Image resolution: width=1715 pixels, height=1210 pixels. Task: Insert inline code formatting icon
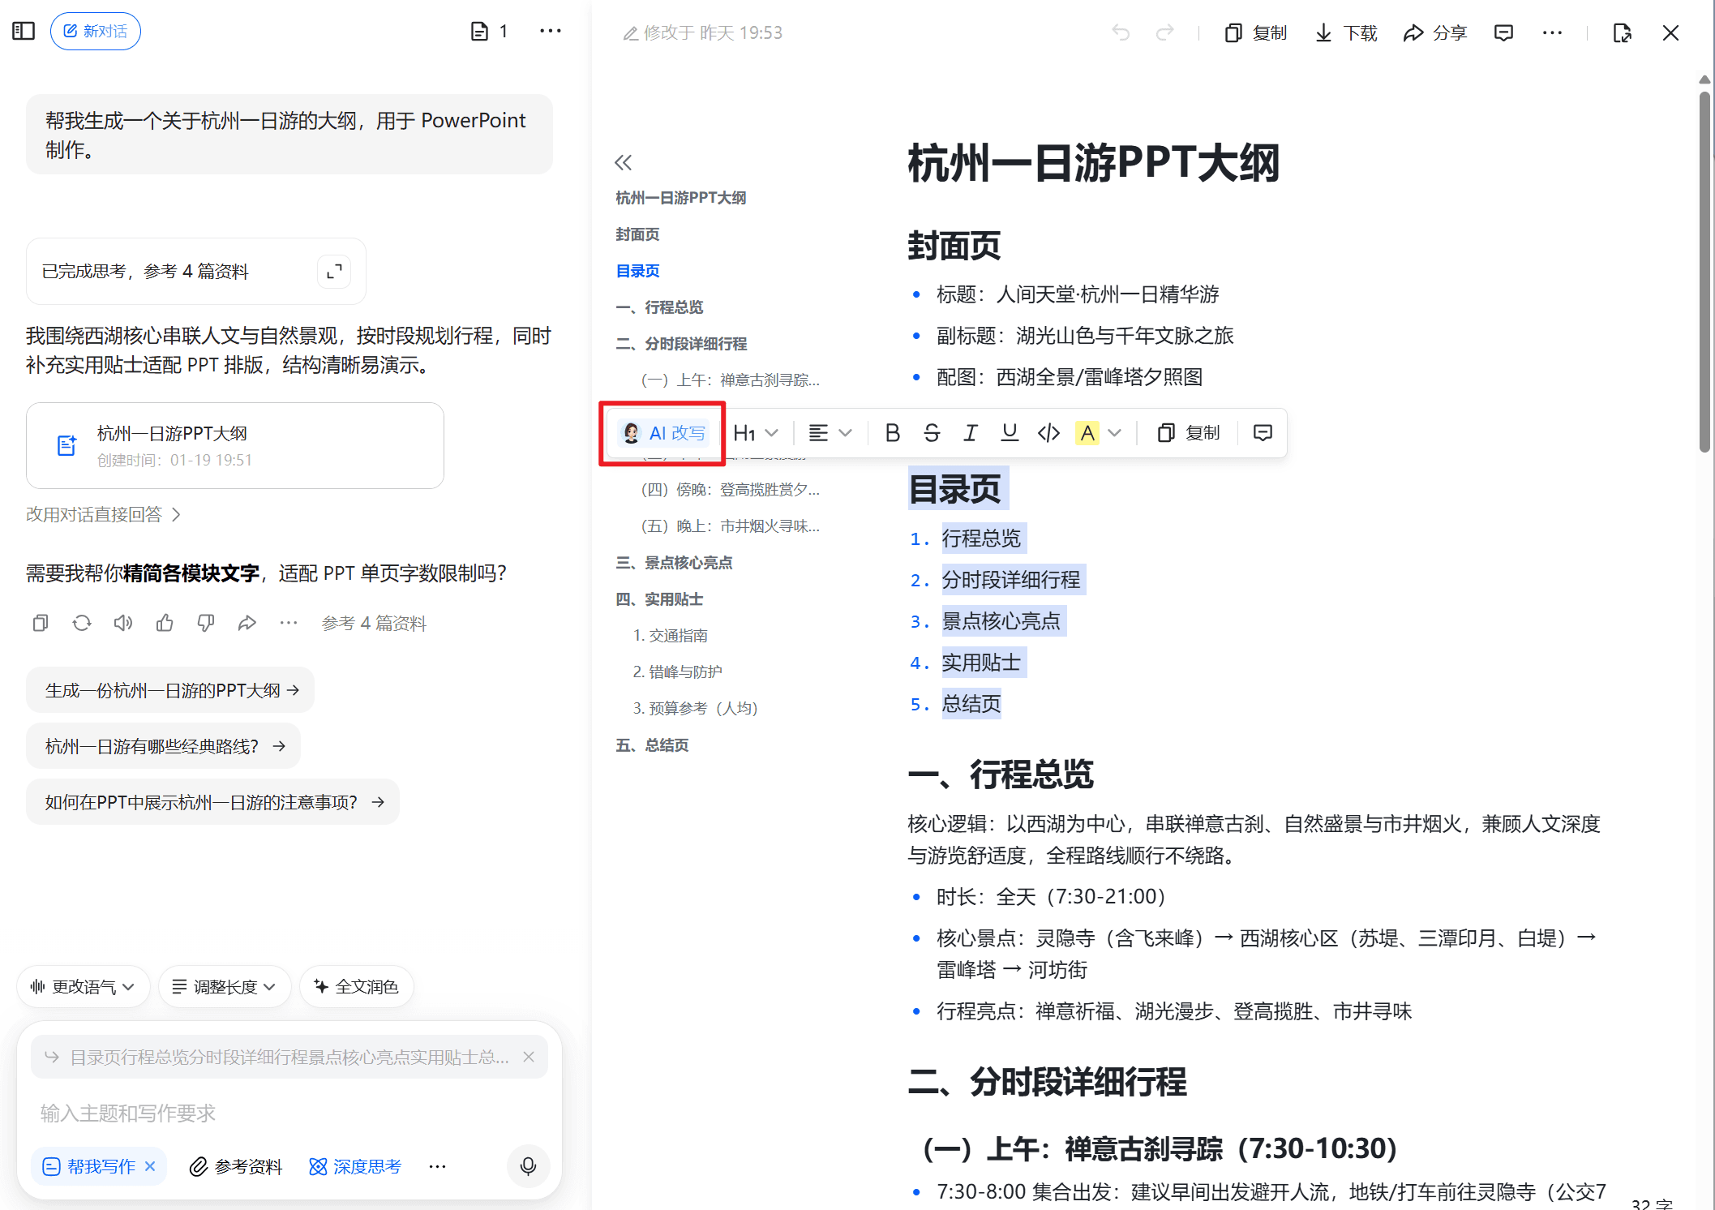click(x=1048, y=433)
